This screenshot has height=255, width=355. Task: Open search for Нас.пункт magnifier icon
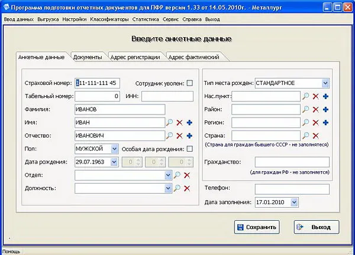(305, 96)
